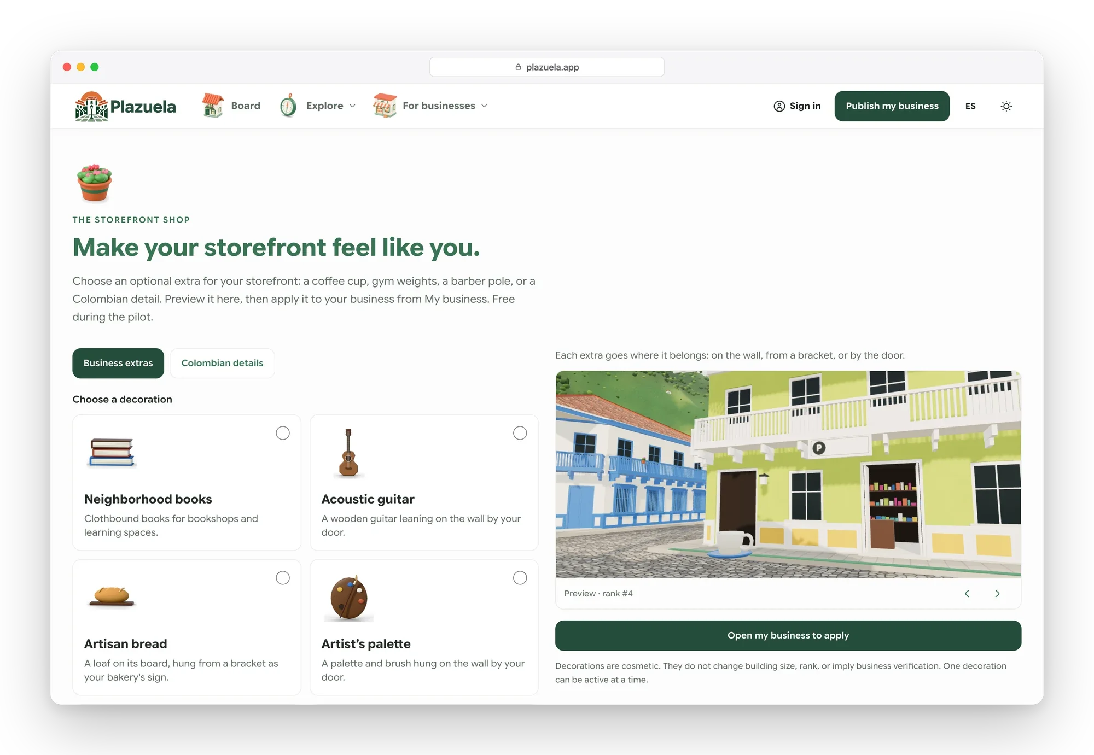This screenshot has width=1094, height=755.
Task: Click the Explore compass icon
Action: (288, 106)
